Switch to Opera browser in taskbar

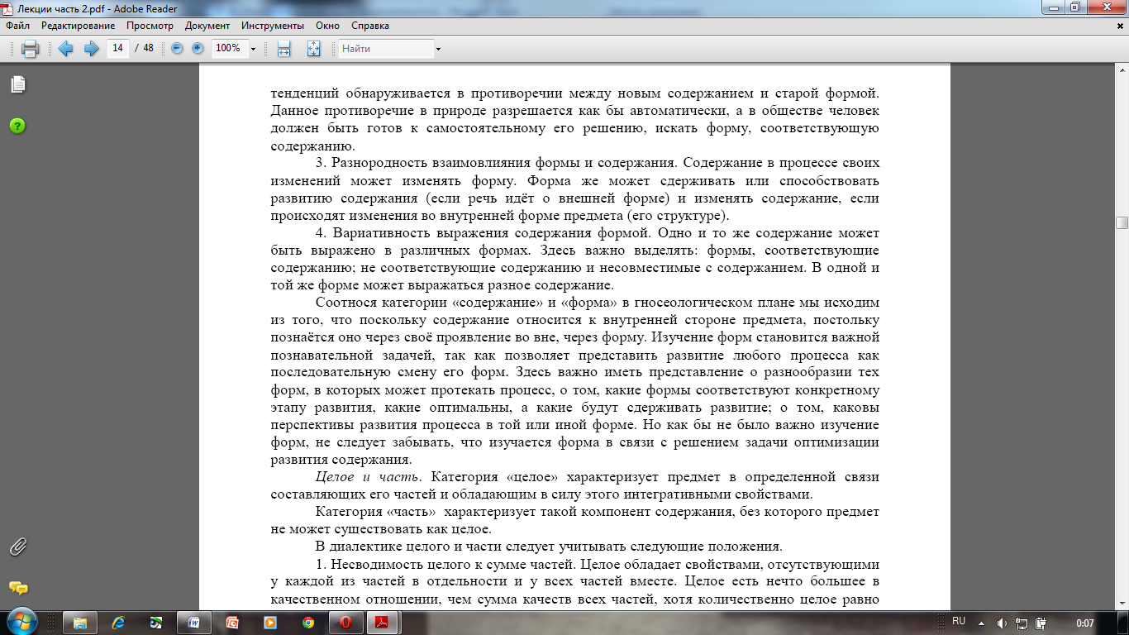click(x=346, y=623)
